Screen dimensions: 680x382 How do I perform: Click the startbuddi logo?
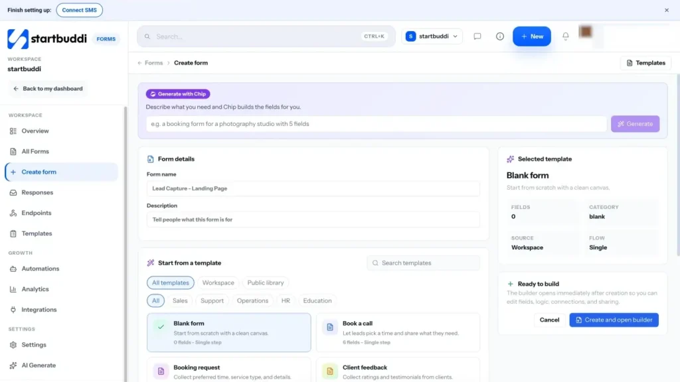tap(47, 38)
